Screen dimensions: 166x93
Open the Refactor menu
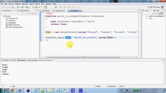point(18,4)
